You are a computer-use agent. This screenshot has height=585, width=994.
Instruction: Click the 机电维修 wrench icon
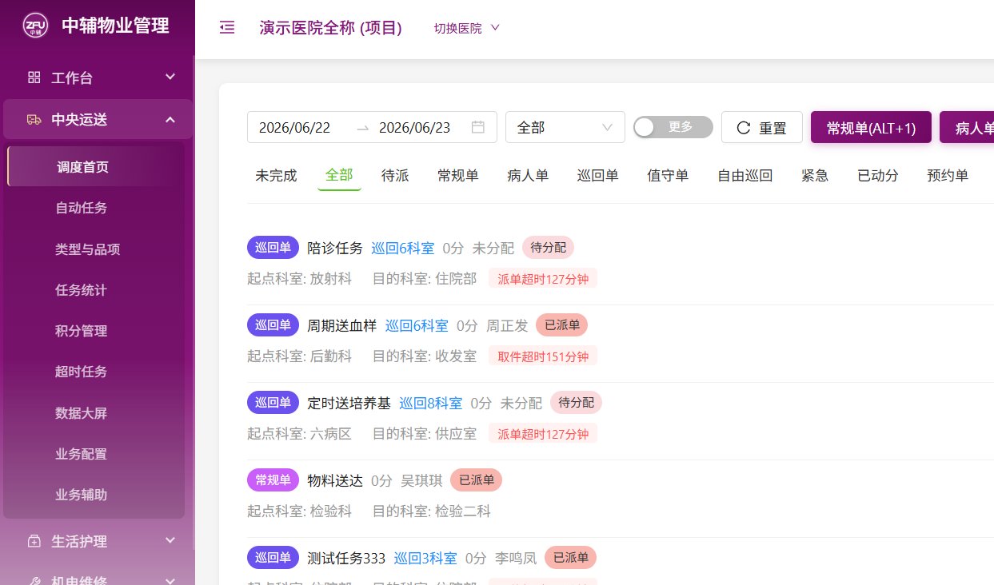coord(34,581)
